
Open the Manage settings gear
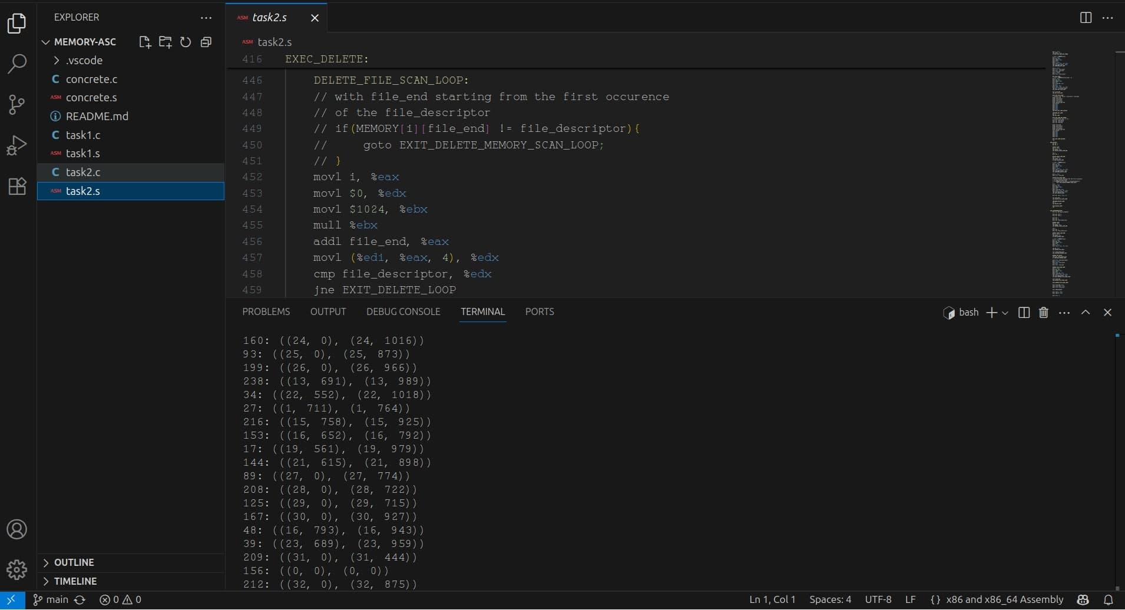click(16, 569)
